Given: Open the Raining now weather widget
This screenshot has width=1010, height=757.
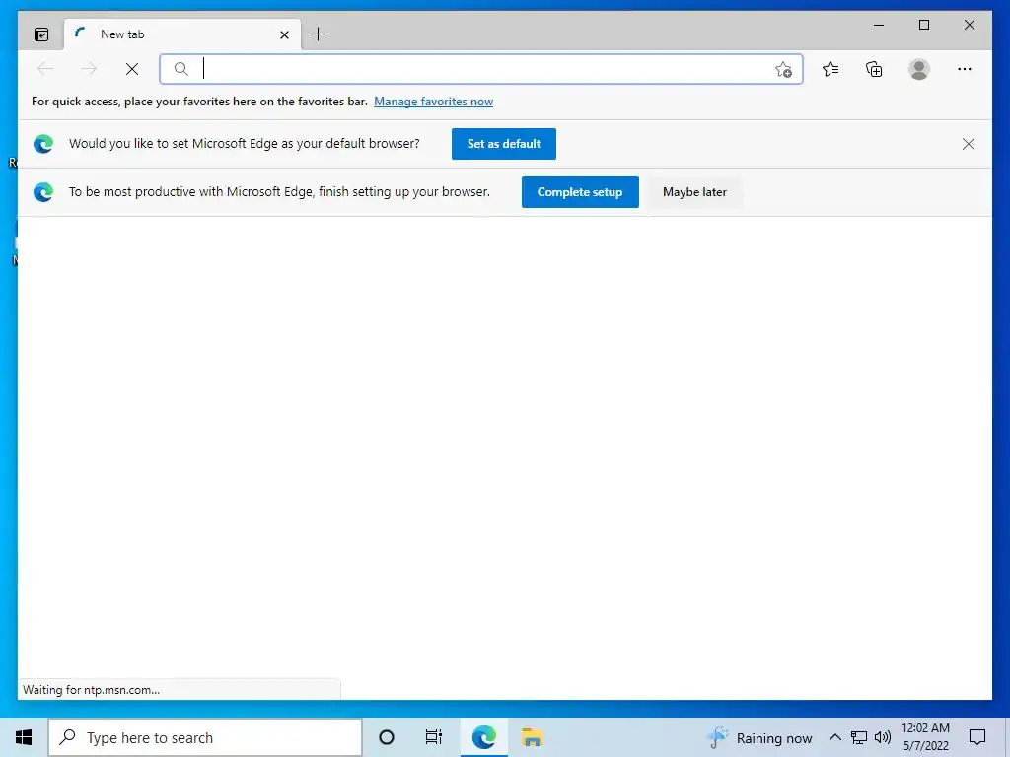Looking at the screenshot, I should (760, 737).
